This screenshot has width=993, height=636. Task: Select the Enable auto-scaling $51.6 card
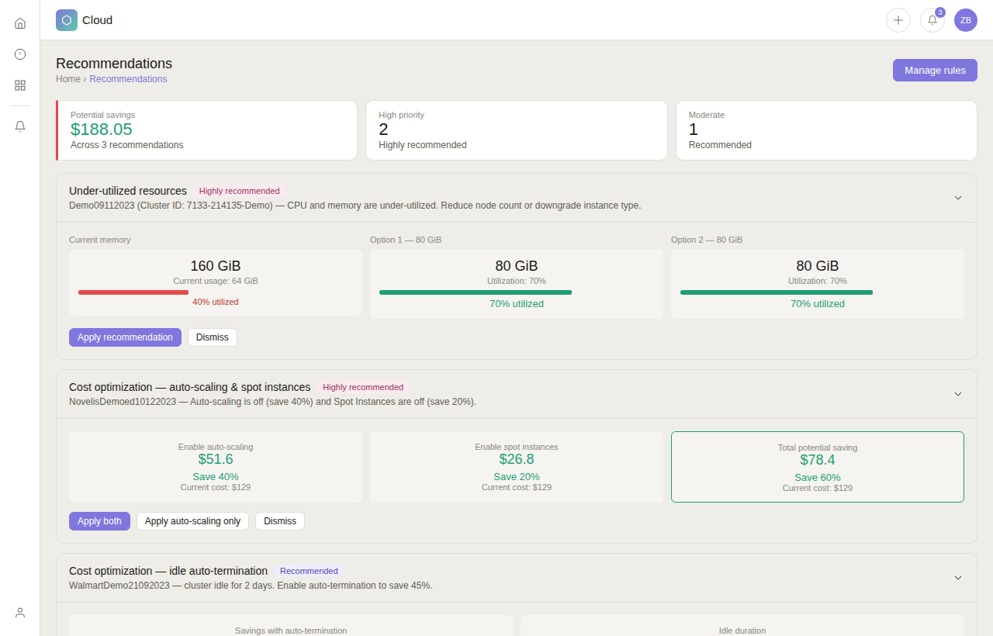(x=216, y=467)
